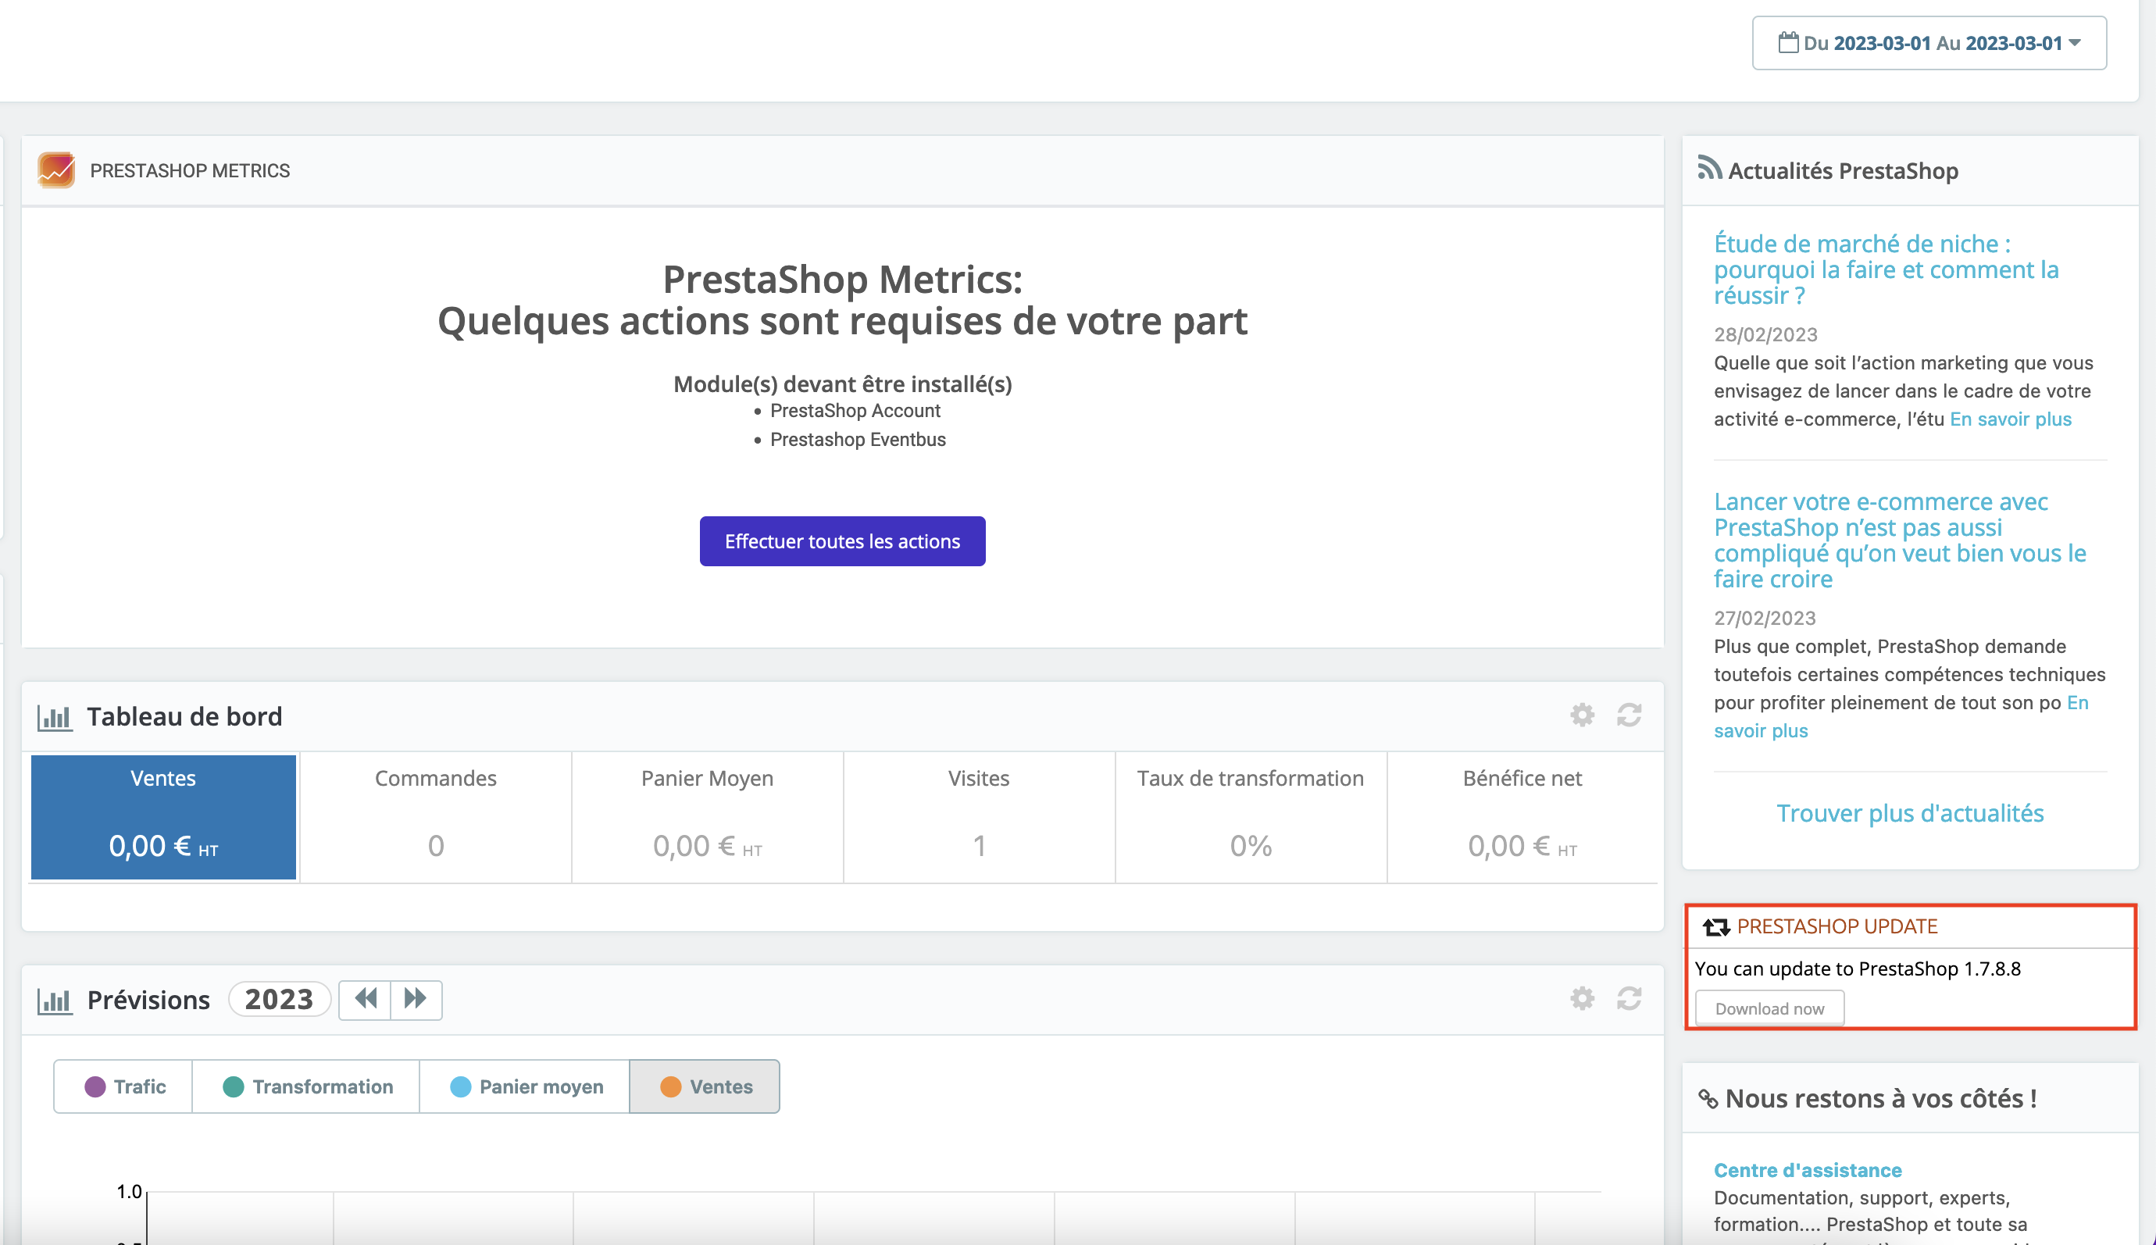This screenshot has height=1245, width=2156.
Task: Refresh the Tableau de bord panel
Action: click(x=1629, y=715)
